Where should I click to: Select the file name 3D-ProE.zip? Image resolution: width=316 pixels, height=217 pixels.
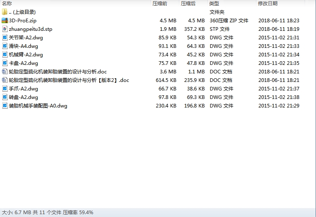point(23,21)
